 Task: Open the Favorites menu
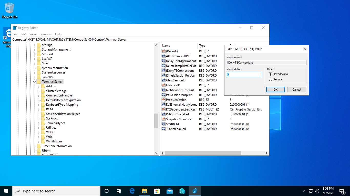(x=45, y=34)
